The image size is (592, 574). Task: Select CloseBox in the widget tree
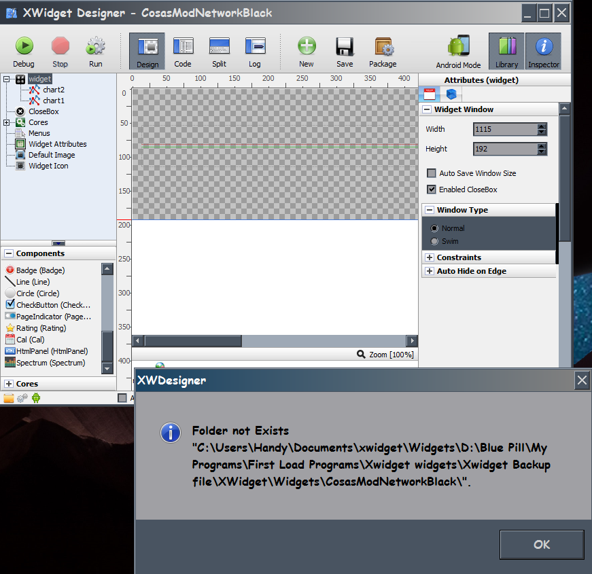point(43,111)
